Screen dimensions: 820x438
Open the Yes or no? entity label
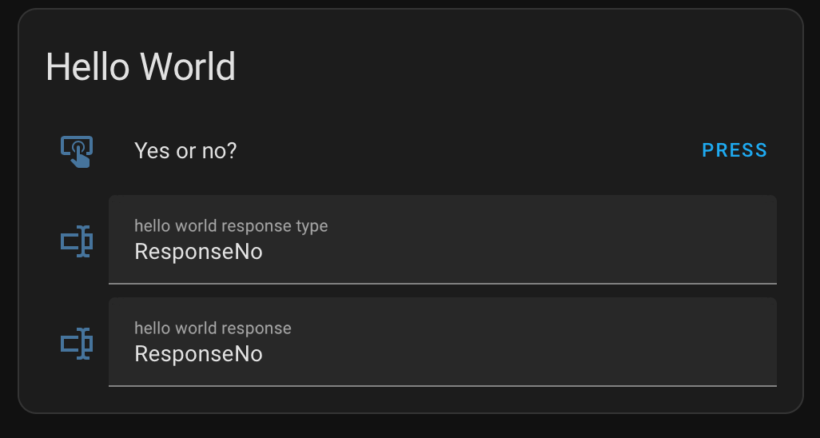click(x=185, y=151)
